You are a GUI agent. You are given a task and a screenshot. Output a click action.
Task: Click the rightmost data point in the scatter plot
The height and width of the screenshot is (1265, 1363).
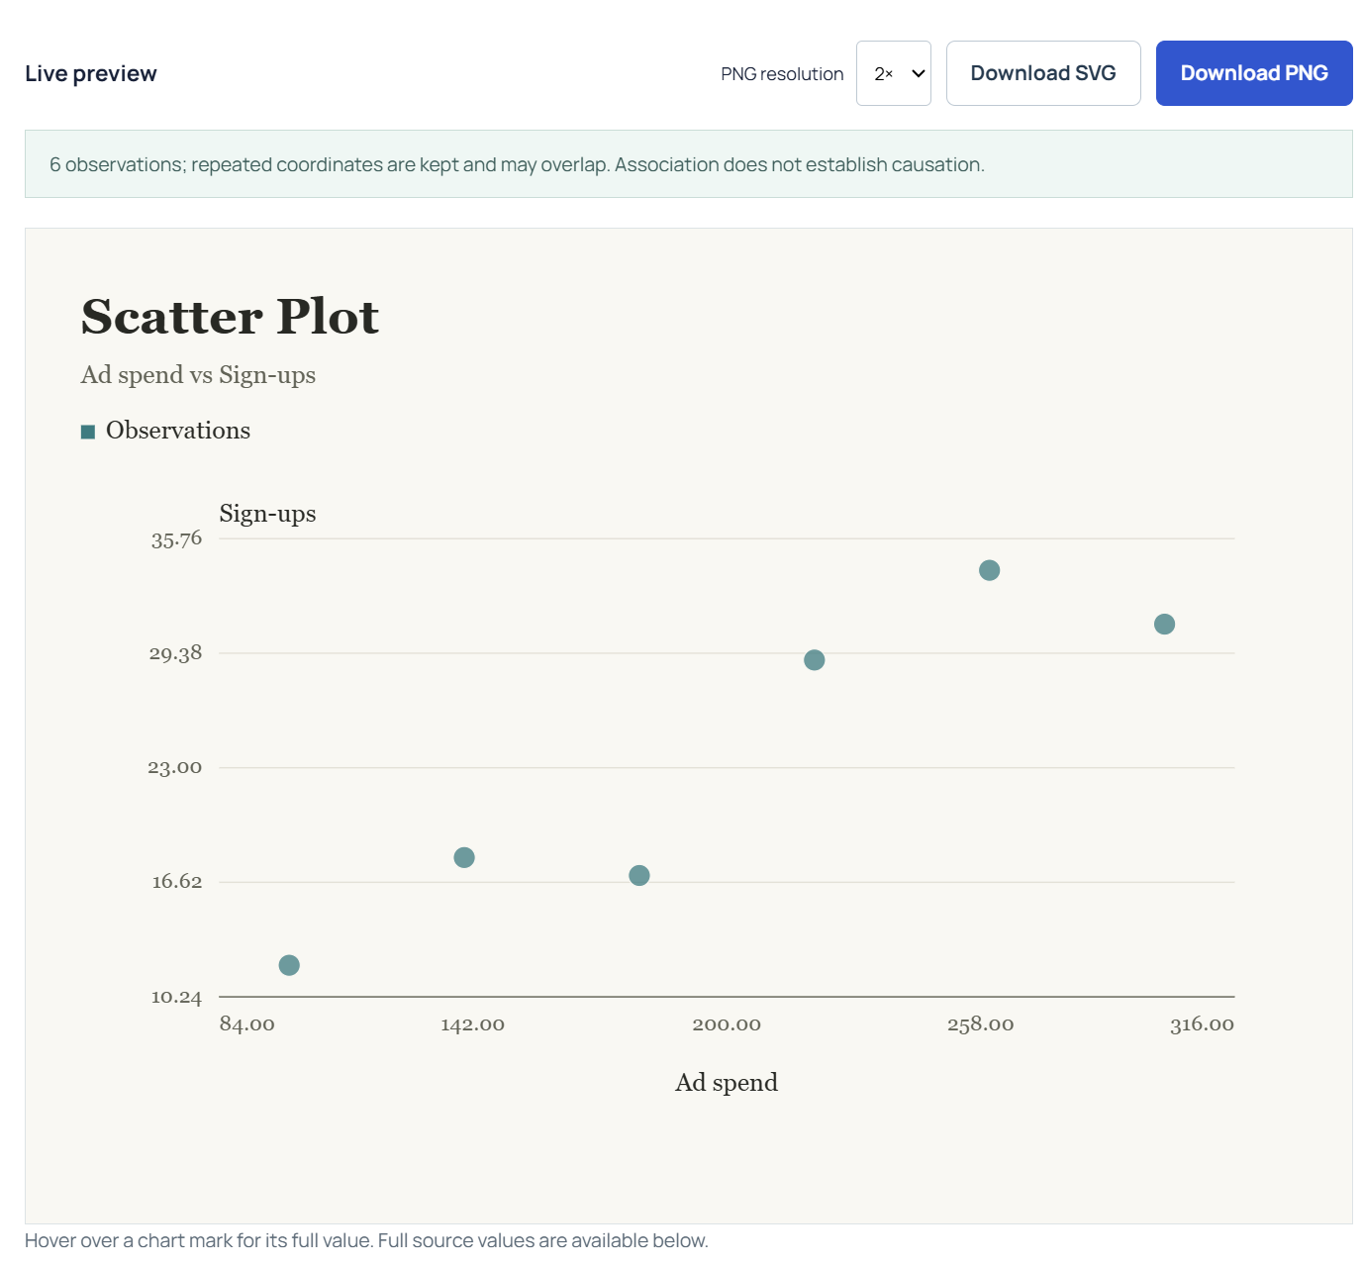[x=1164, y=624]
